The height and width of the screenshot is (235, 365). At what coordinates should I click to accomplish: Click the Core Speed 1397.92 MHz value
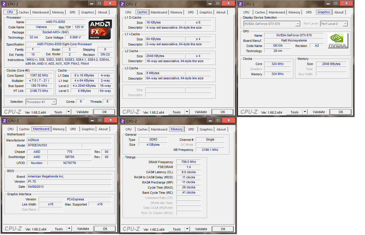click(39, 76)
